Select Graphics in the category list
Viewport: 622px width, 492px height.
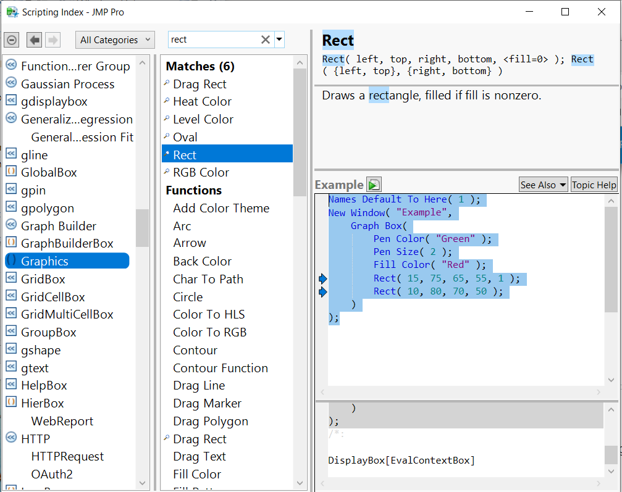(x=67, y=261)
